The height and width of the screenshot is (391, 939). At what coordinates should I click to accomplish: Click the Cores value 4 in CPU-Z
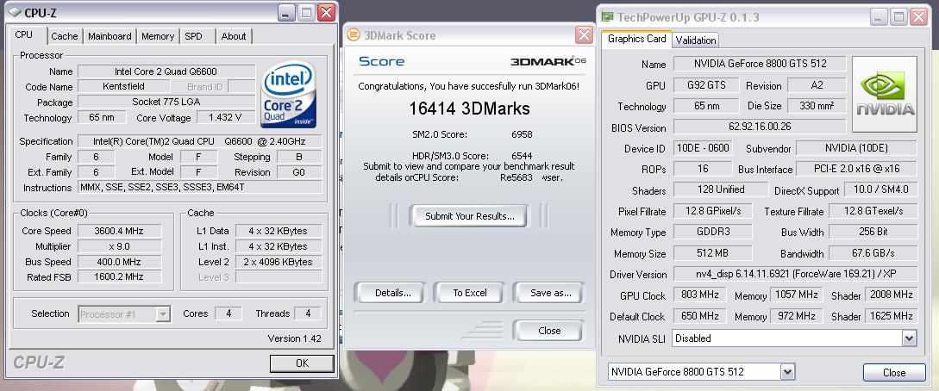point(228,313)
